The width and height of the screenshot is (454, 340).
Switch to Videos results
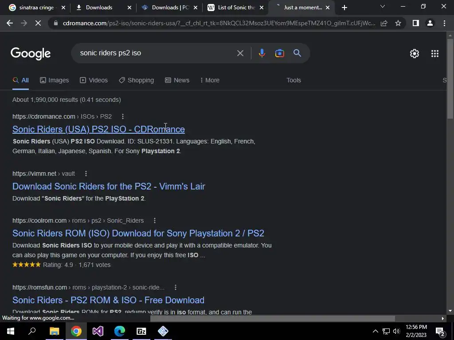tap(94, 81)
